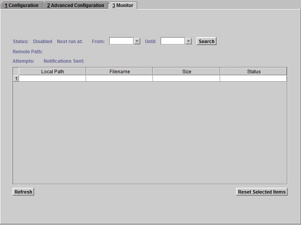
Task: Click the From date input field
Action: click(x=121, y=41)
